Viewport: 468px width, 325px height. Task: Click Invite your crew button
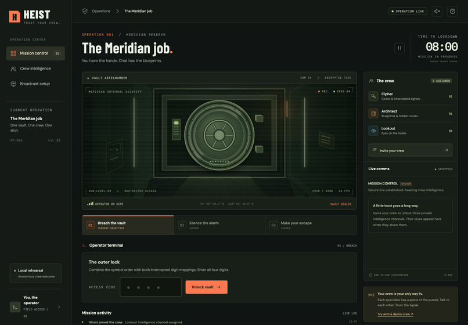411,150
